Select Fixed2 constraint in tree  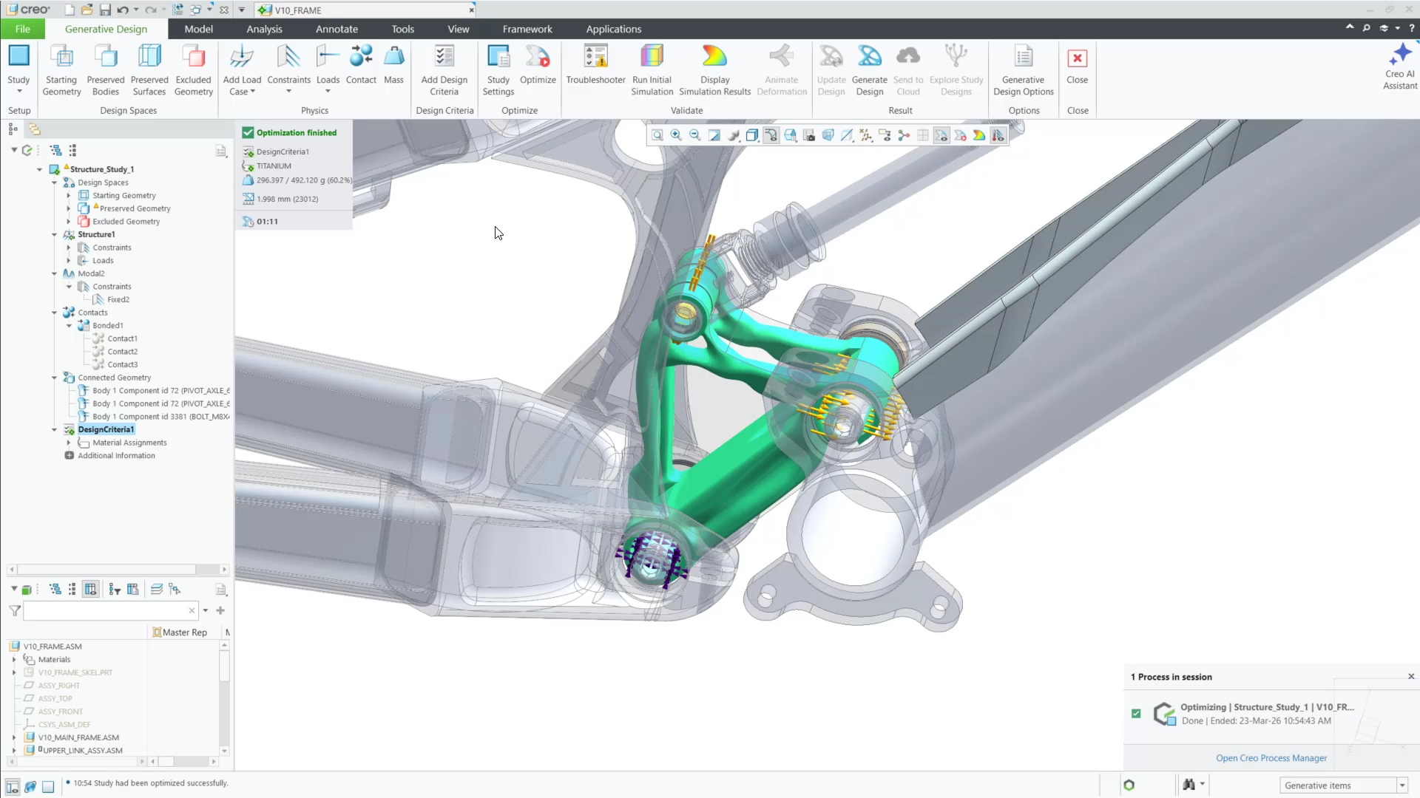tap(118, 299)
